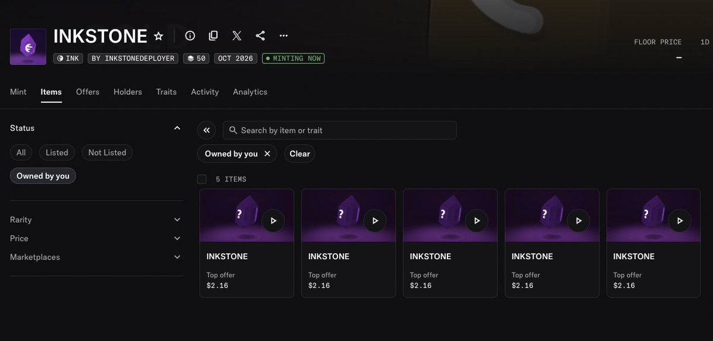This screenshot has height=341, width=713.
Task: Toggle the Owned by you sidebar filter
Action: pos(43,176)
